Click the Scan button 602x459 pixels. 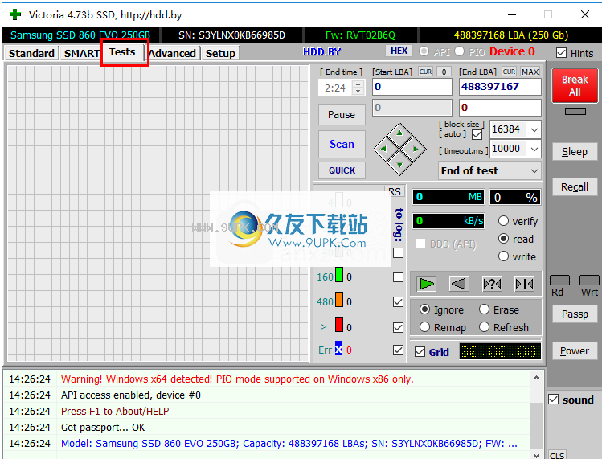[x=342, y=144]
